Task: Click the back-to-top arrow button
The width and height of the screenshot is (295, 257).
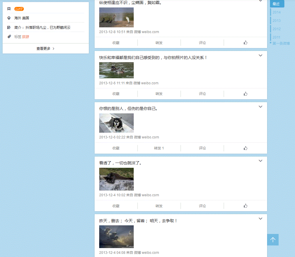Action: click(273, 240)
